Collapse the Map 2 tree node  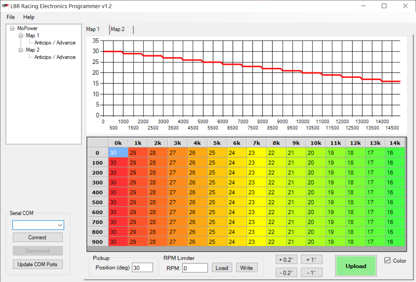pyautogui.click(x=21, y=50)
